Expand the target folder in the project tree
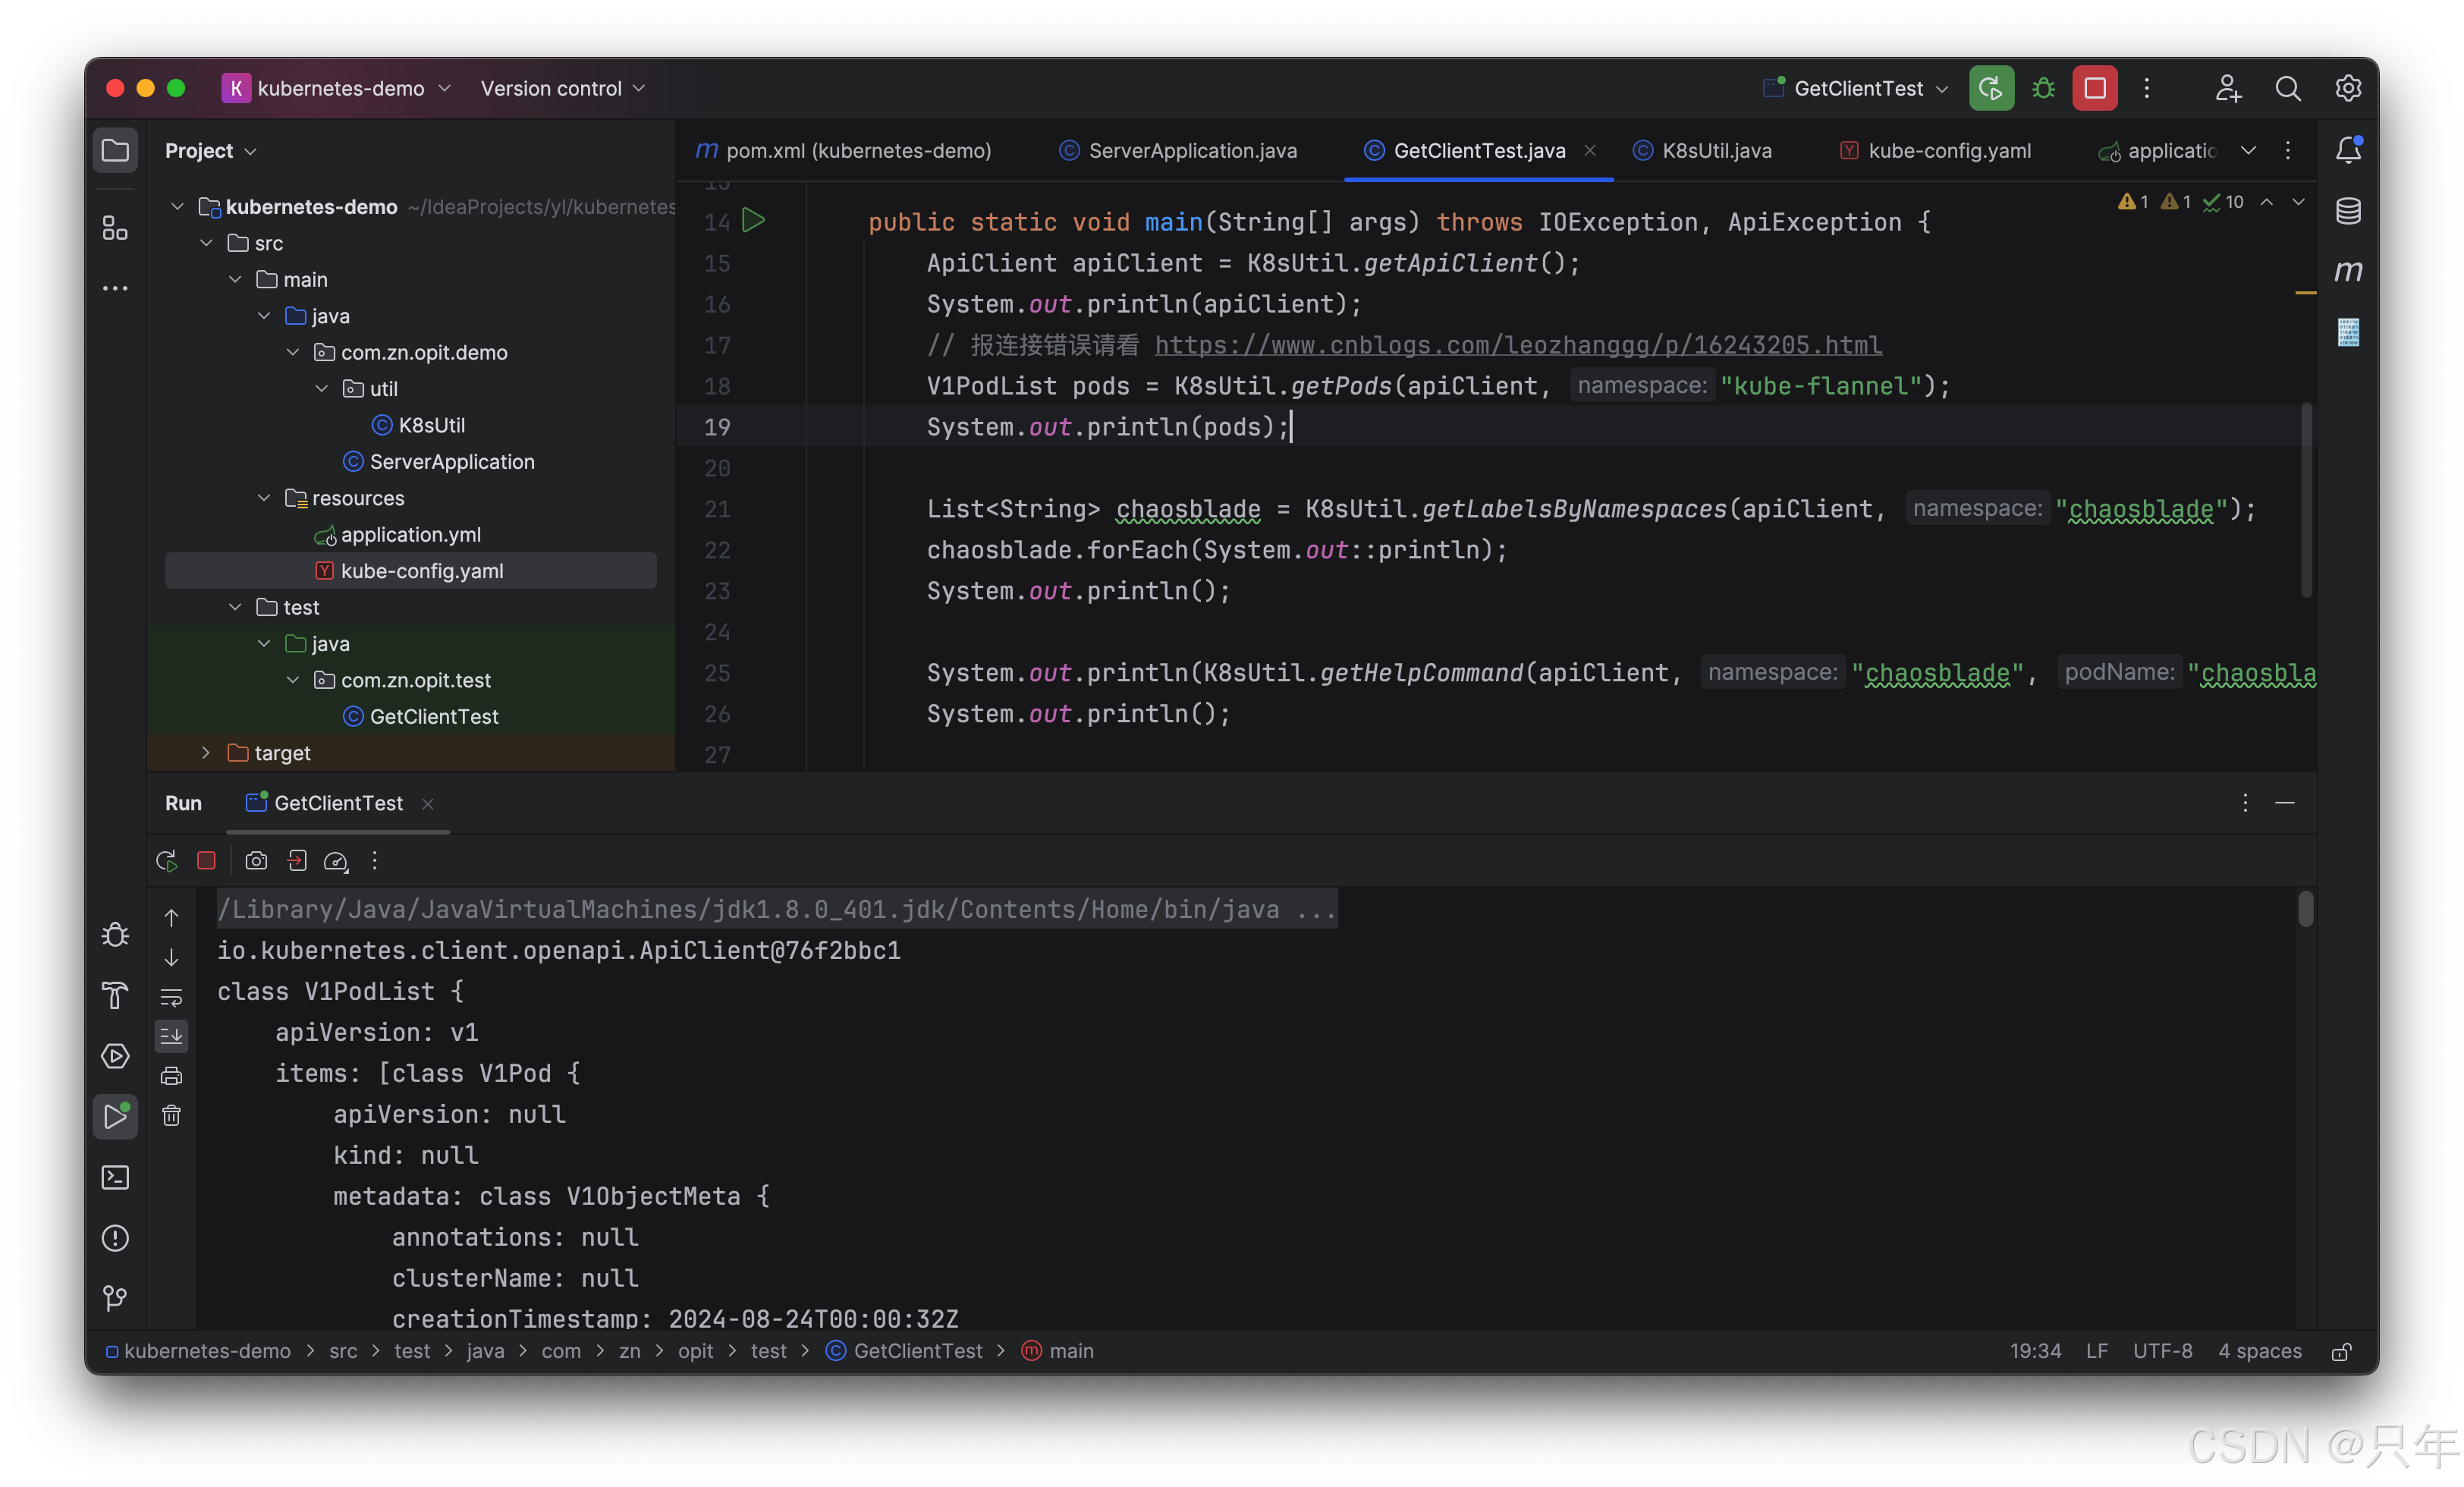Image resolution: width=2464 pixels, height=1487 pixels. 206,753
